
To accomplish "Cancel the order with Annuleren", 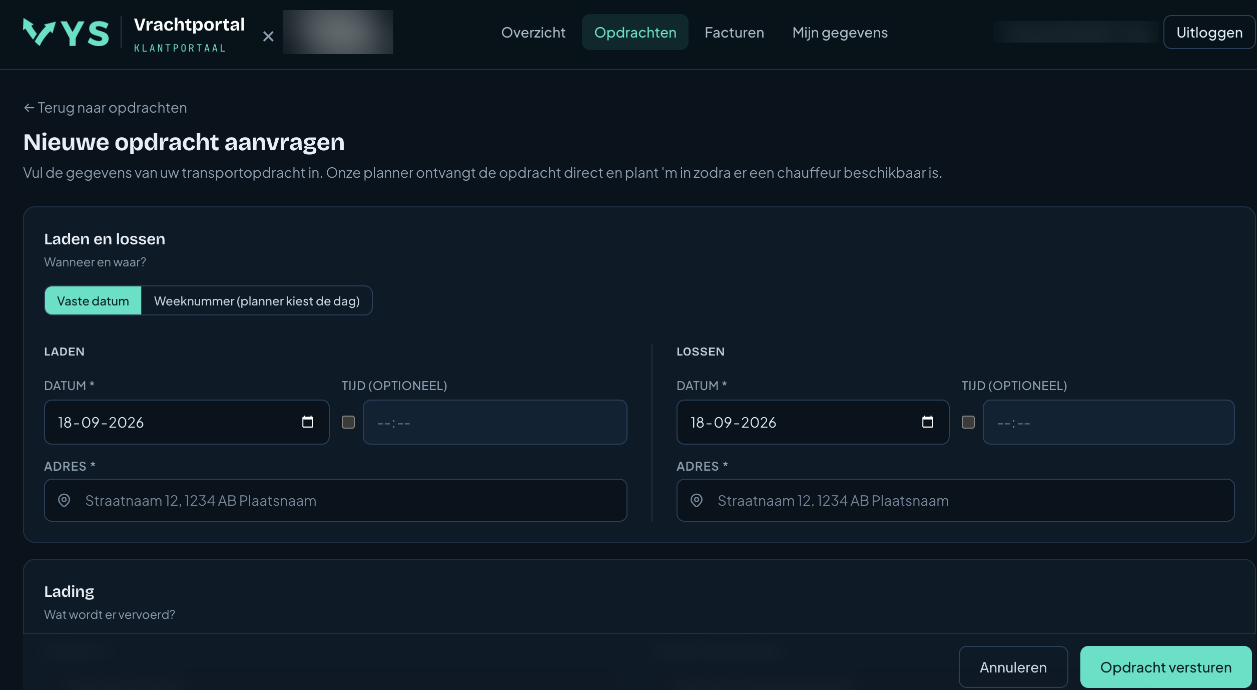I will pyautogui.click(x=1013, y=667).
